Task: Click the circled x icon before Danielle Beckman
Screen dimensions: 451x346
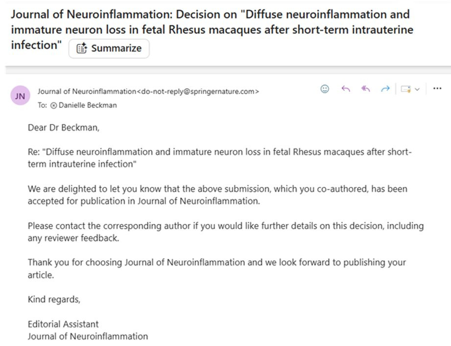Action: [53, 106]
